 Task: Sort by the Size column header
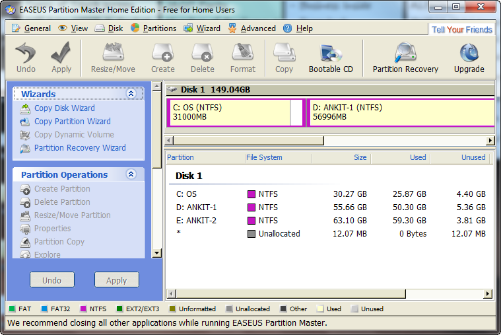[x=341, y=157]
